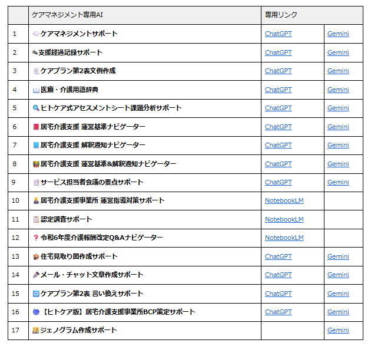Image resolution: width=371 pixels, height=346 pixels.
Task: Open ChatGPT link in row 7 解釈通知ナビゲーター
Action: click(x=278, y=145)
